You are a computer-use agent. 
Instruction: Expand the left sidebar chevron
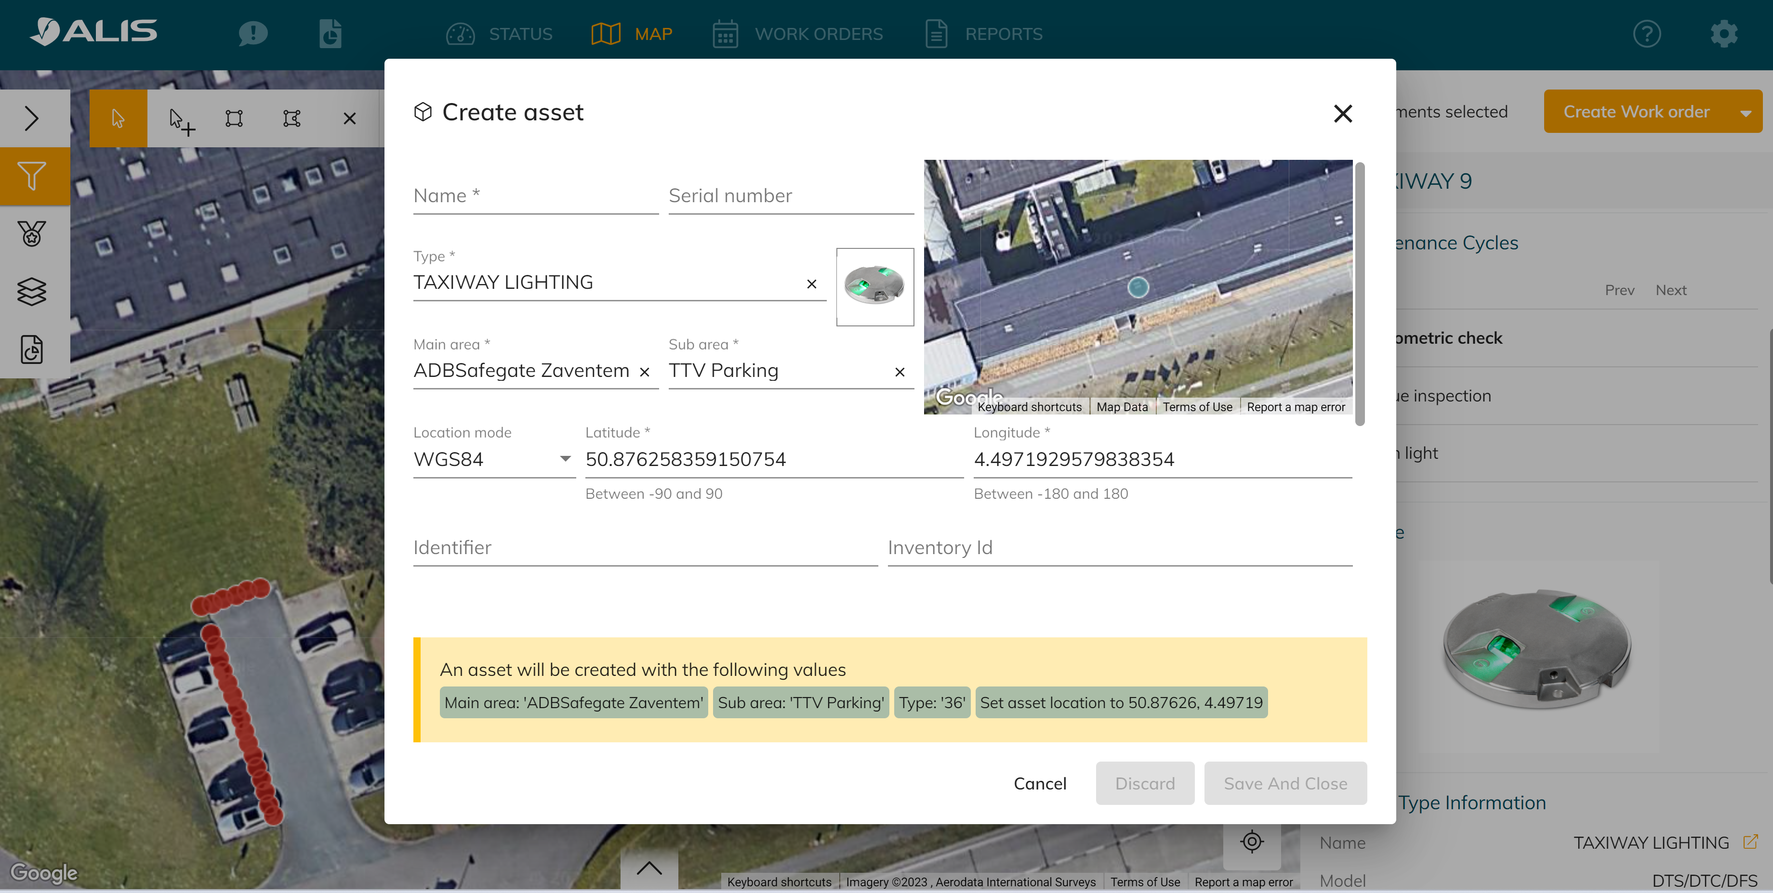(32, 118)
